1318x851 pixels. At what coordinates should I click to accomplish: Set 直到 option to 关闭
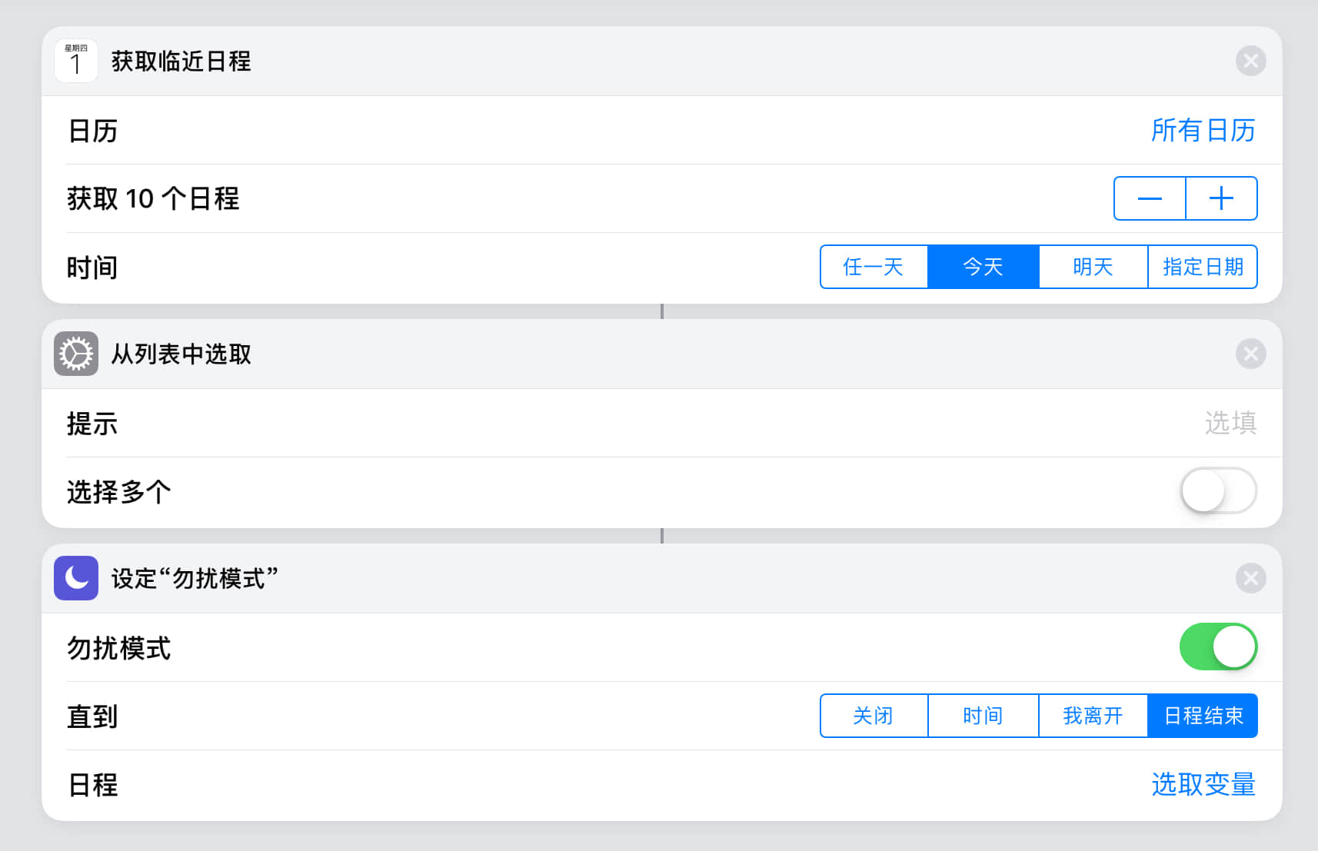tap(874, 716)
